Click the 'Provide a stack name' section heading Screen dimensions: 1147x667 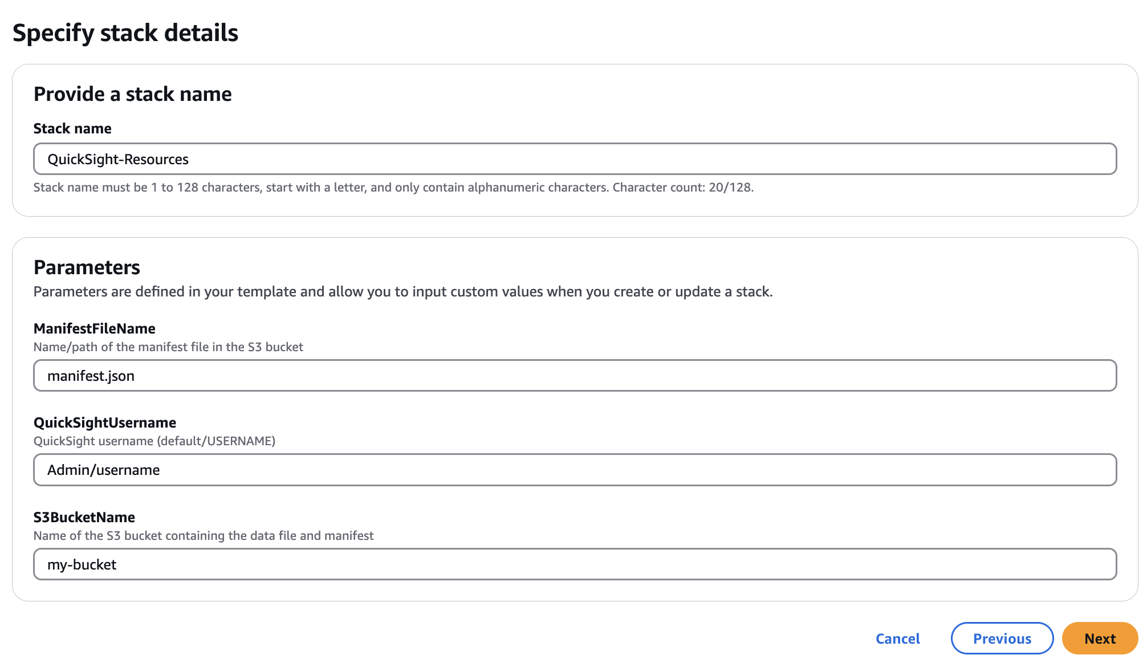132,94
